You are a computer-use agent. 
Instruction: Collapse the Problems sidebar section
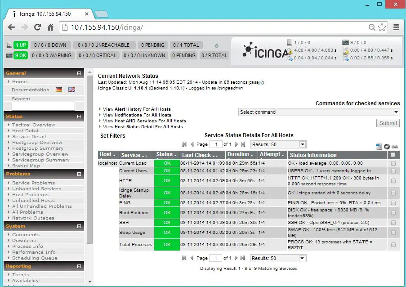pos(79,174)
